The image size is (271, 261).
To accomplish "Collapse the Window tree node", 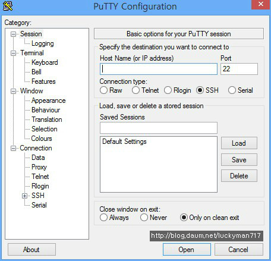I will click(x=13, y=91).
